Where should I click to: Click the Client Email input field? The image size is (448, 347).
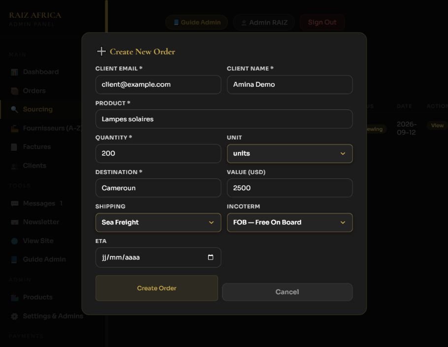coord(159,85)
